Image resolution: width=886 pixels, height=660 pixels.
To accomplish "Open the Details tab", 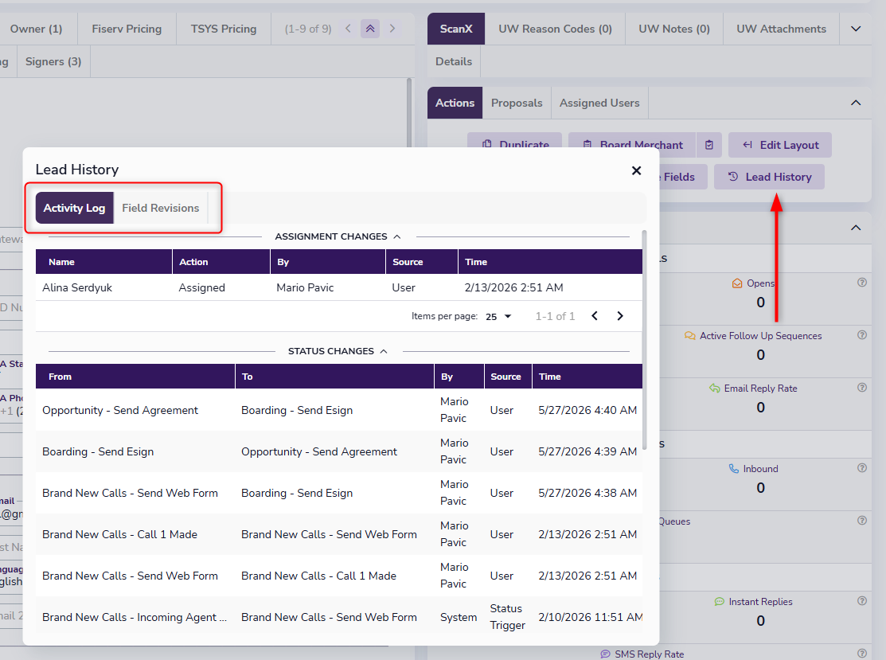I will 454,61.
